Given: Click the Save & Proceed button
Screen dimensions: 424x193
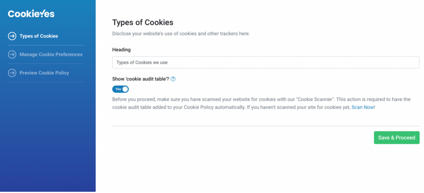Looking at the screenshot, I should coord(397,138).
